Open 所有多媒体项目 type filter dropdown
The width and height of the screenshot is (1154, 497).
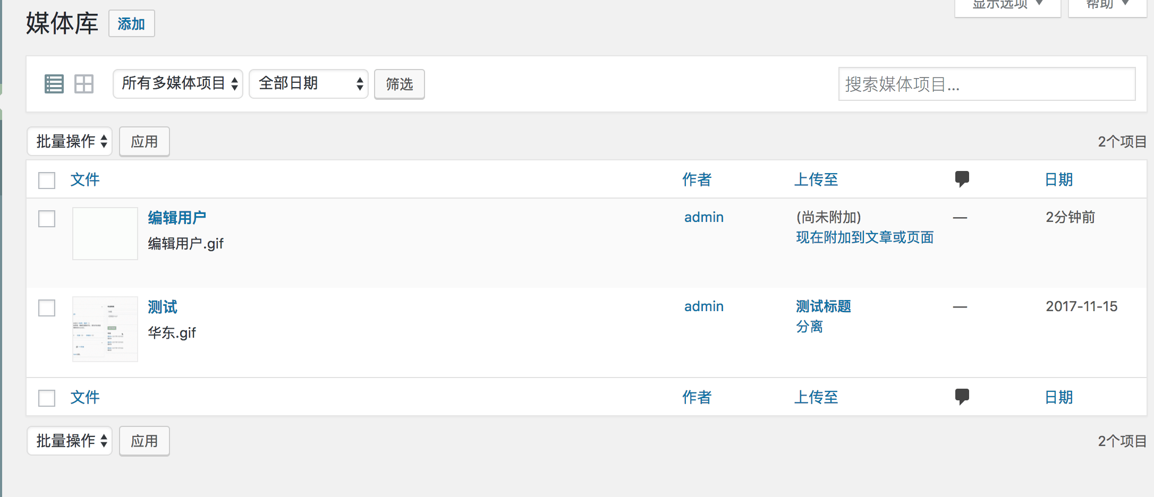[178, 84]
